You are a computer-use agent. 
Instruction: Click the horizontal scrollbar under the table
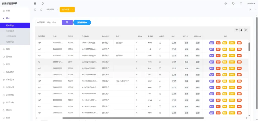(x=133, y=118)
